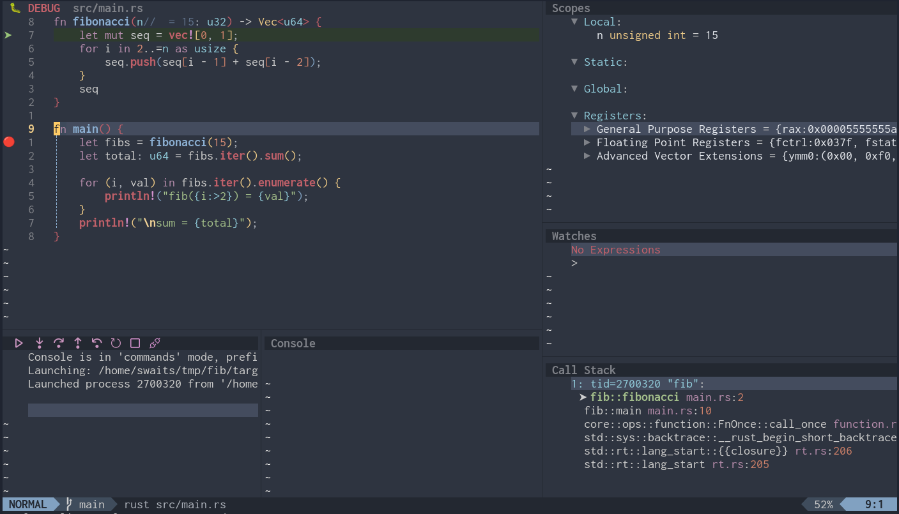Click the 9:1 cursor position indicator
Image resolution: width=899 pixels, height=514 pixels.
click(875, 504)
